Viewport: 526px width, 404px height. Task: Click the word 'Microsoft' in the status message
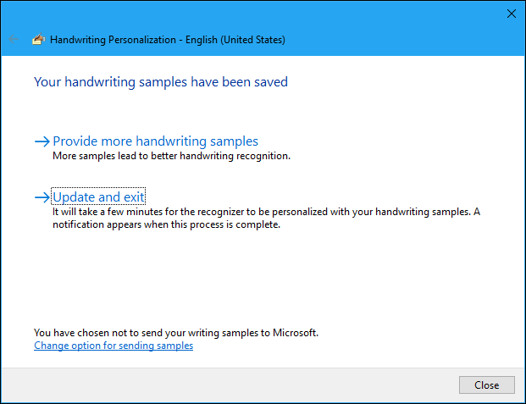[296, 333]
